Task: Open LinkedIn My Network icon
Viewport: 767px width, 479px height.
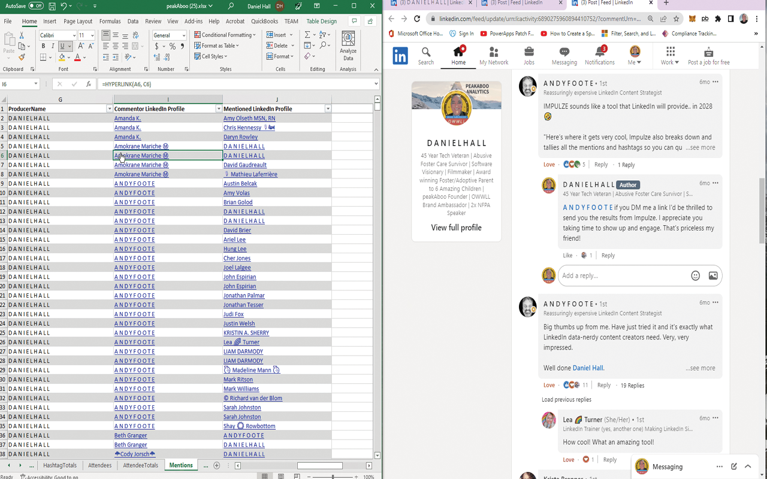Action: [x=494, y=56]
